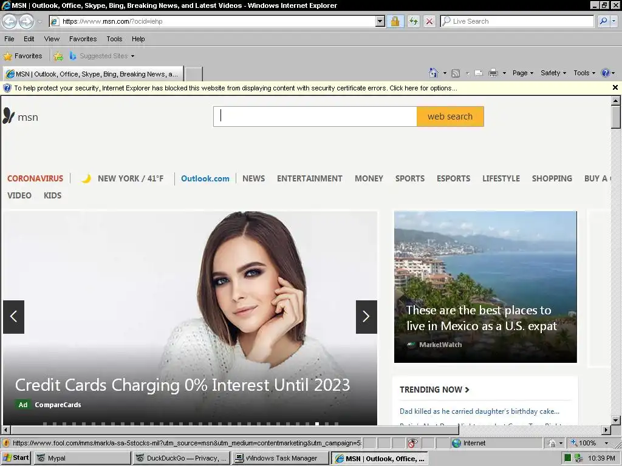Viewport: 622px width, 466px height.
Task: Show previous slide in the carousel
Action: click(x=13, y=317)
